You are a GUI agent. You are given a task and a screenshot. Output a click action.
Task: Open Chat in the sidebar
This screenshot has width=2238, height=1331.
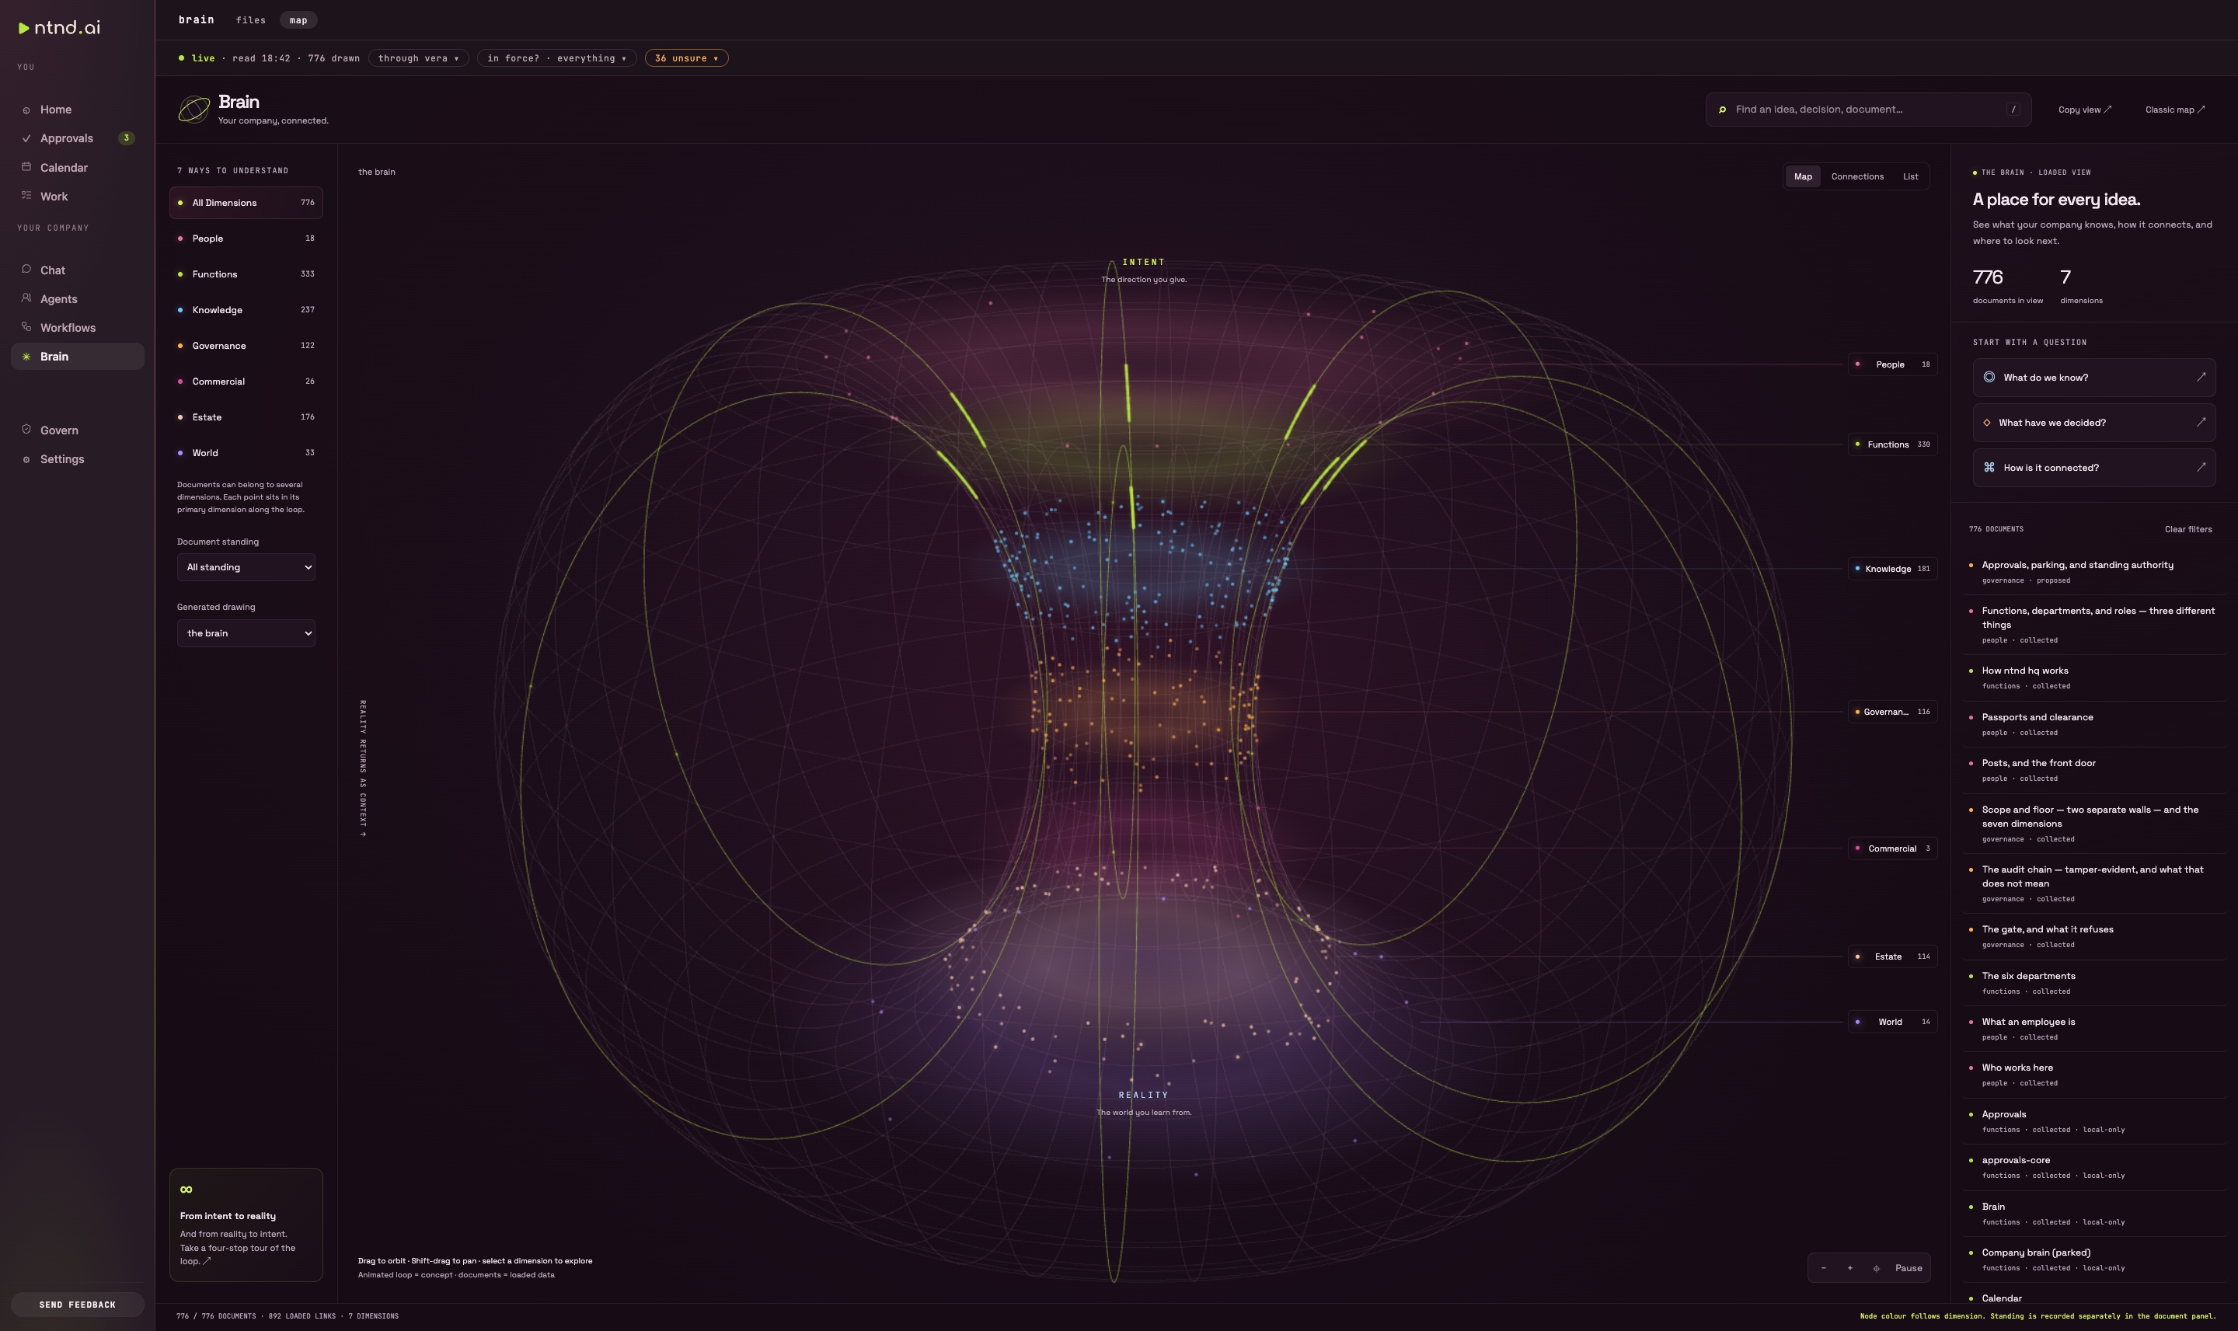[x=77, y=270]
